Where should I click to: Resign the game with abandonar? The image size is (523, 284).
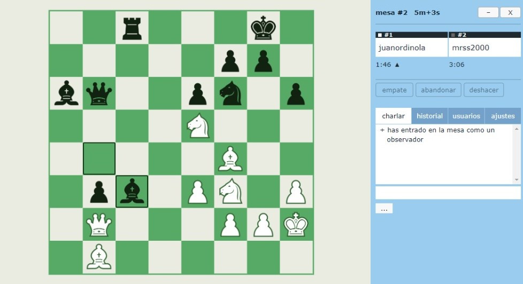[x=438, y=90]
